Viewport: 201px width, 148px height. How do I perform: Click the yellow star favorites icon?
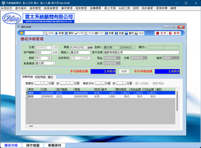(x=21, y=33)
